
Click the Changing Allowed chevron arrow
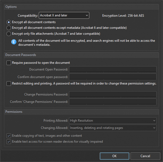click(154, 128)
